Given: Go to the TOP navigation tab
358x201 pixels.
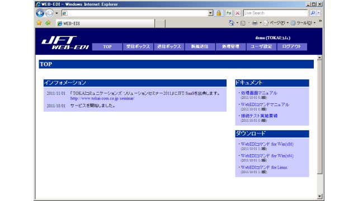Looking at the screenshot, I should click(107, 47).
